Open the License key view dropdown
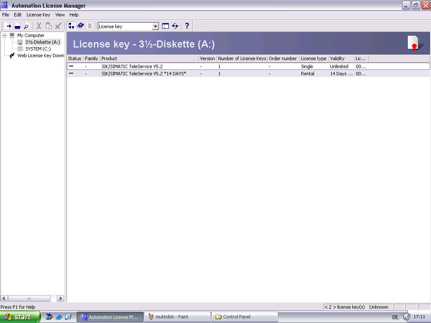Viewport: 431px width, 323px height. (x=155, y=26)
